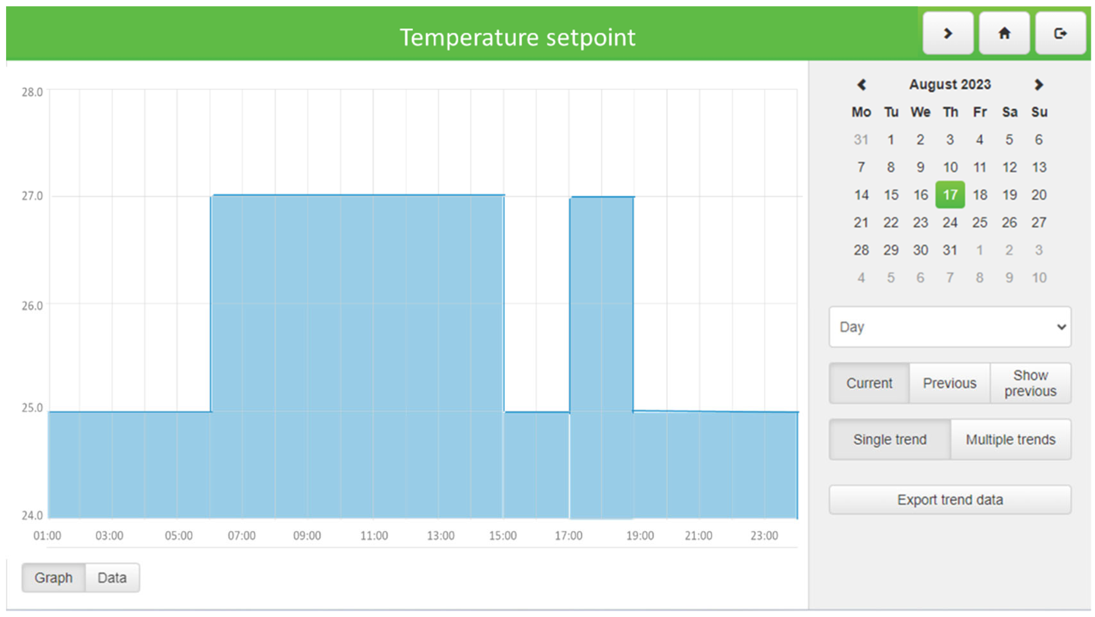Image resolution: width=1095 pixels, height=617 pixels.
Task: Pick August 24 on the calendar
Action: tap(950, 222)
